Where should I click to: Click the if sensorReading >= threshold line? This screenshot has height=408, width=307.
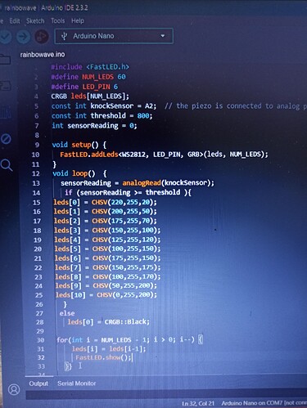pyautogui.click(x=128, y=192)
